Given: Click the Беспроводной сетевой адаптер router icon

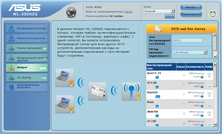Looking at the screenshot, I should click(11, 58).
